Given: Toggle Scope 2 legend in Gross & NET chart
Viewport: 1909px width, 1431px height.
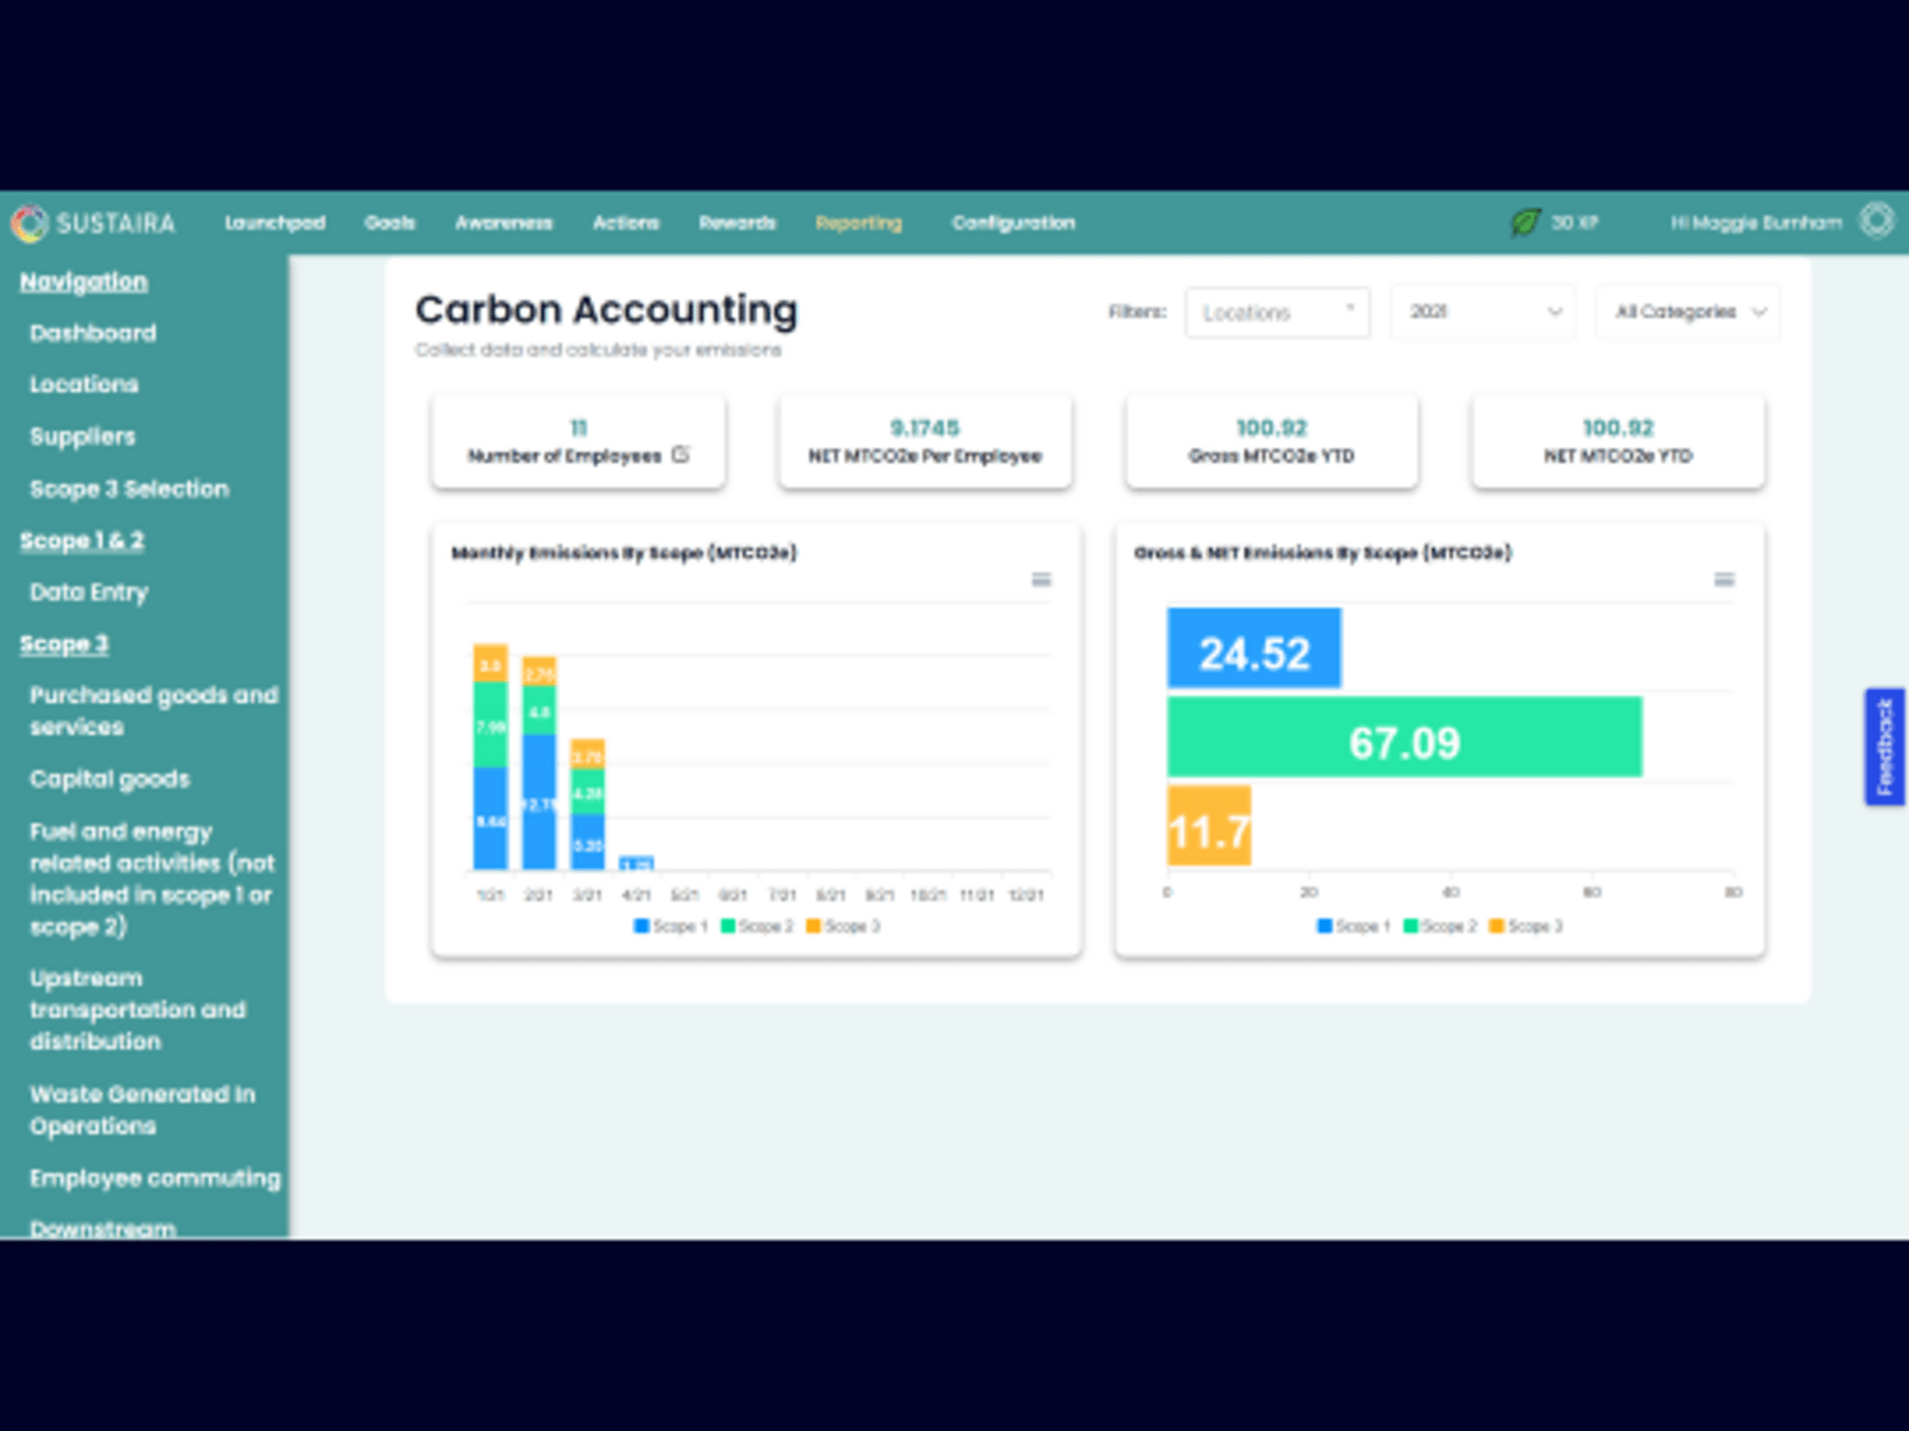Looking at the screenshot, I should click(x=1440, y=925).
